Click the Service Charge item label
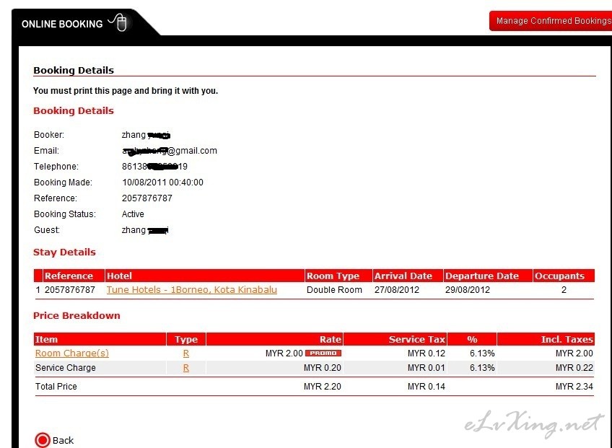Screen dimensions: 612x448 point(66,368)
